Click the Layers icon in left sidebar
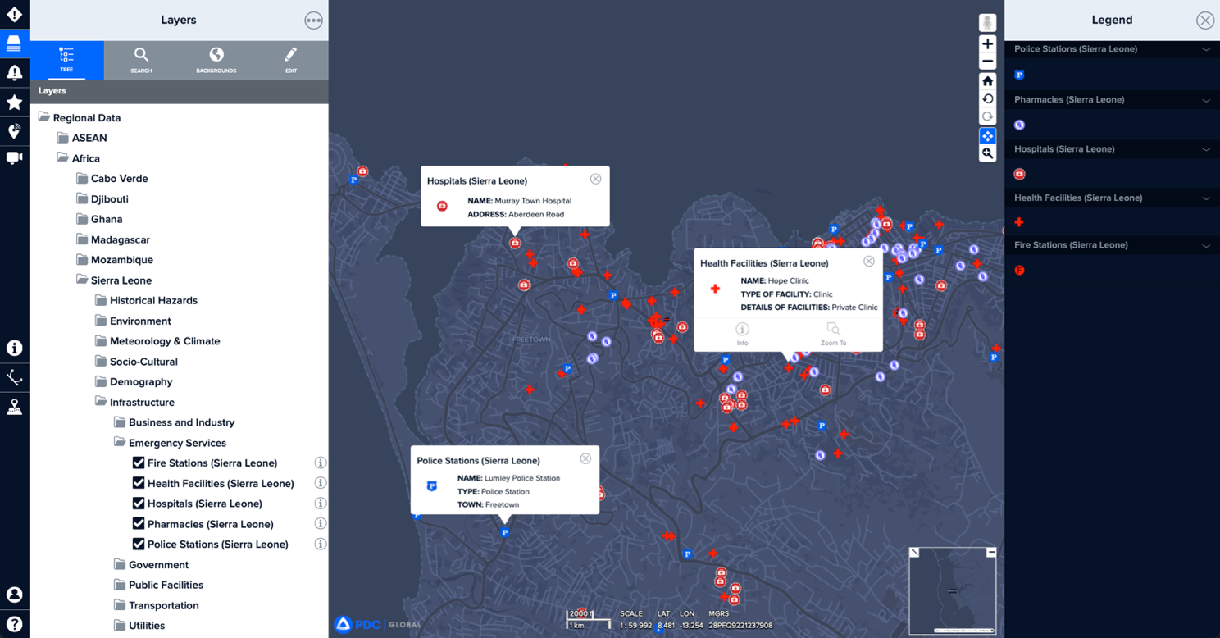 (x=14, y=43)
